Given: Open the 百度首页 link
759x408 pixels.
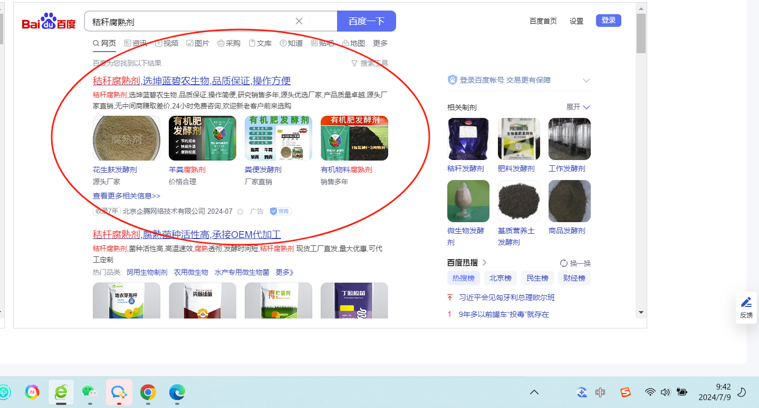Looking at the screenshot, I should 543,21.
